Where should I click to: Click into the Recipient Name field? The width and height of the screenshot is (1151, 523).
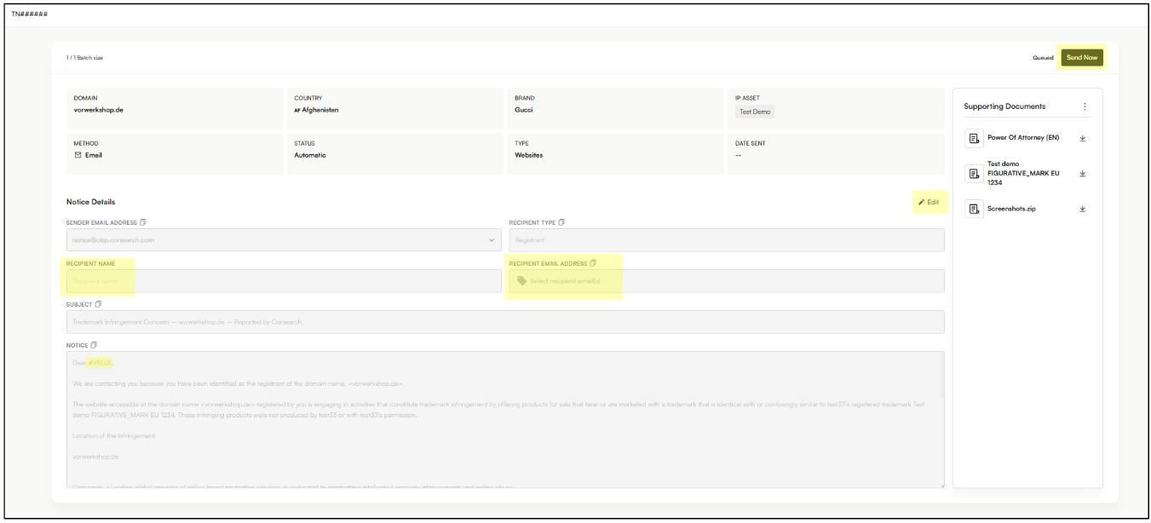284,281
